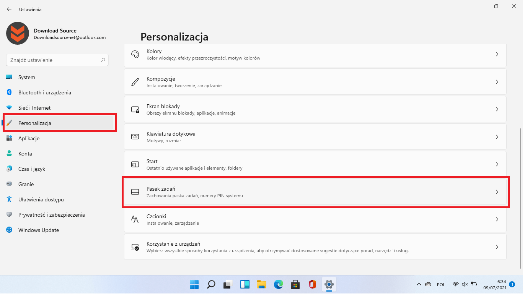525x295 pixels.
Task: Open the Czcionki settings row
Action: 315,219
